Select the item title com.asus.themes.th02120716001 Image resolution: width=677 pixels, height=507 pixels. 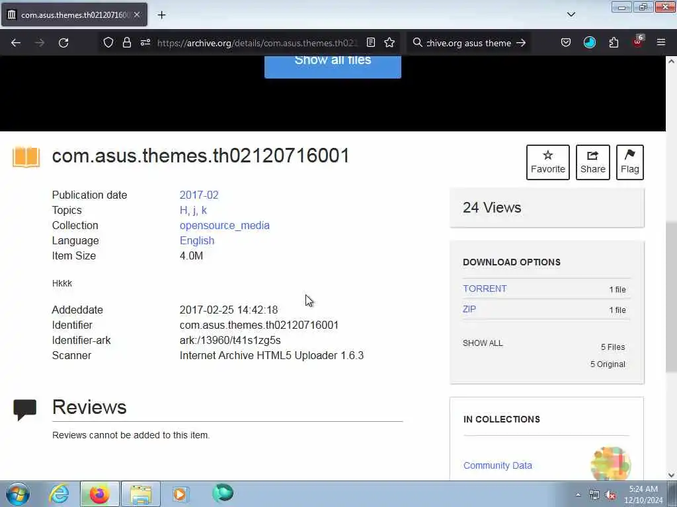coord(200,156)
